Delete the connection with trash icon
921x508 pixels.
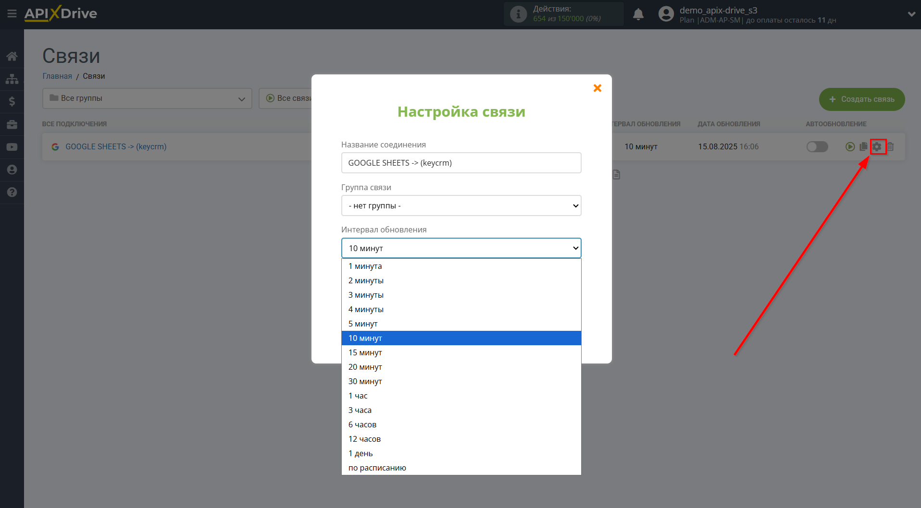(x=890, y=146)
